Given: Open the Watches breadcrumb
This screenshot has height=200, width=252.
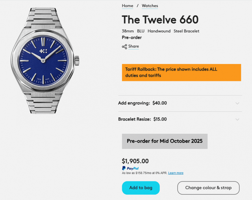Looking at the screenshot, I should (150, 6).
